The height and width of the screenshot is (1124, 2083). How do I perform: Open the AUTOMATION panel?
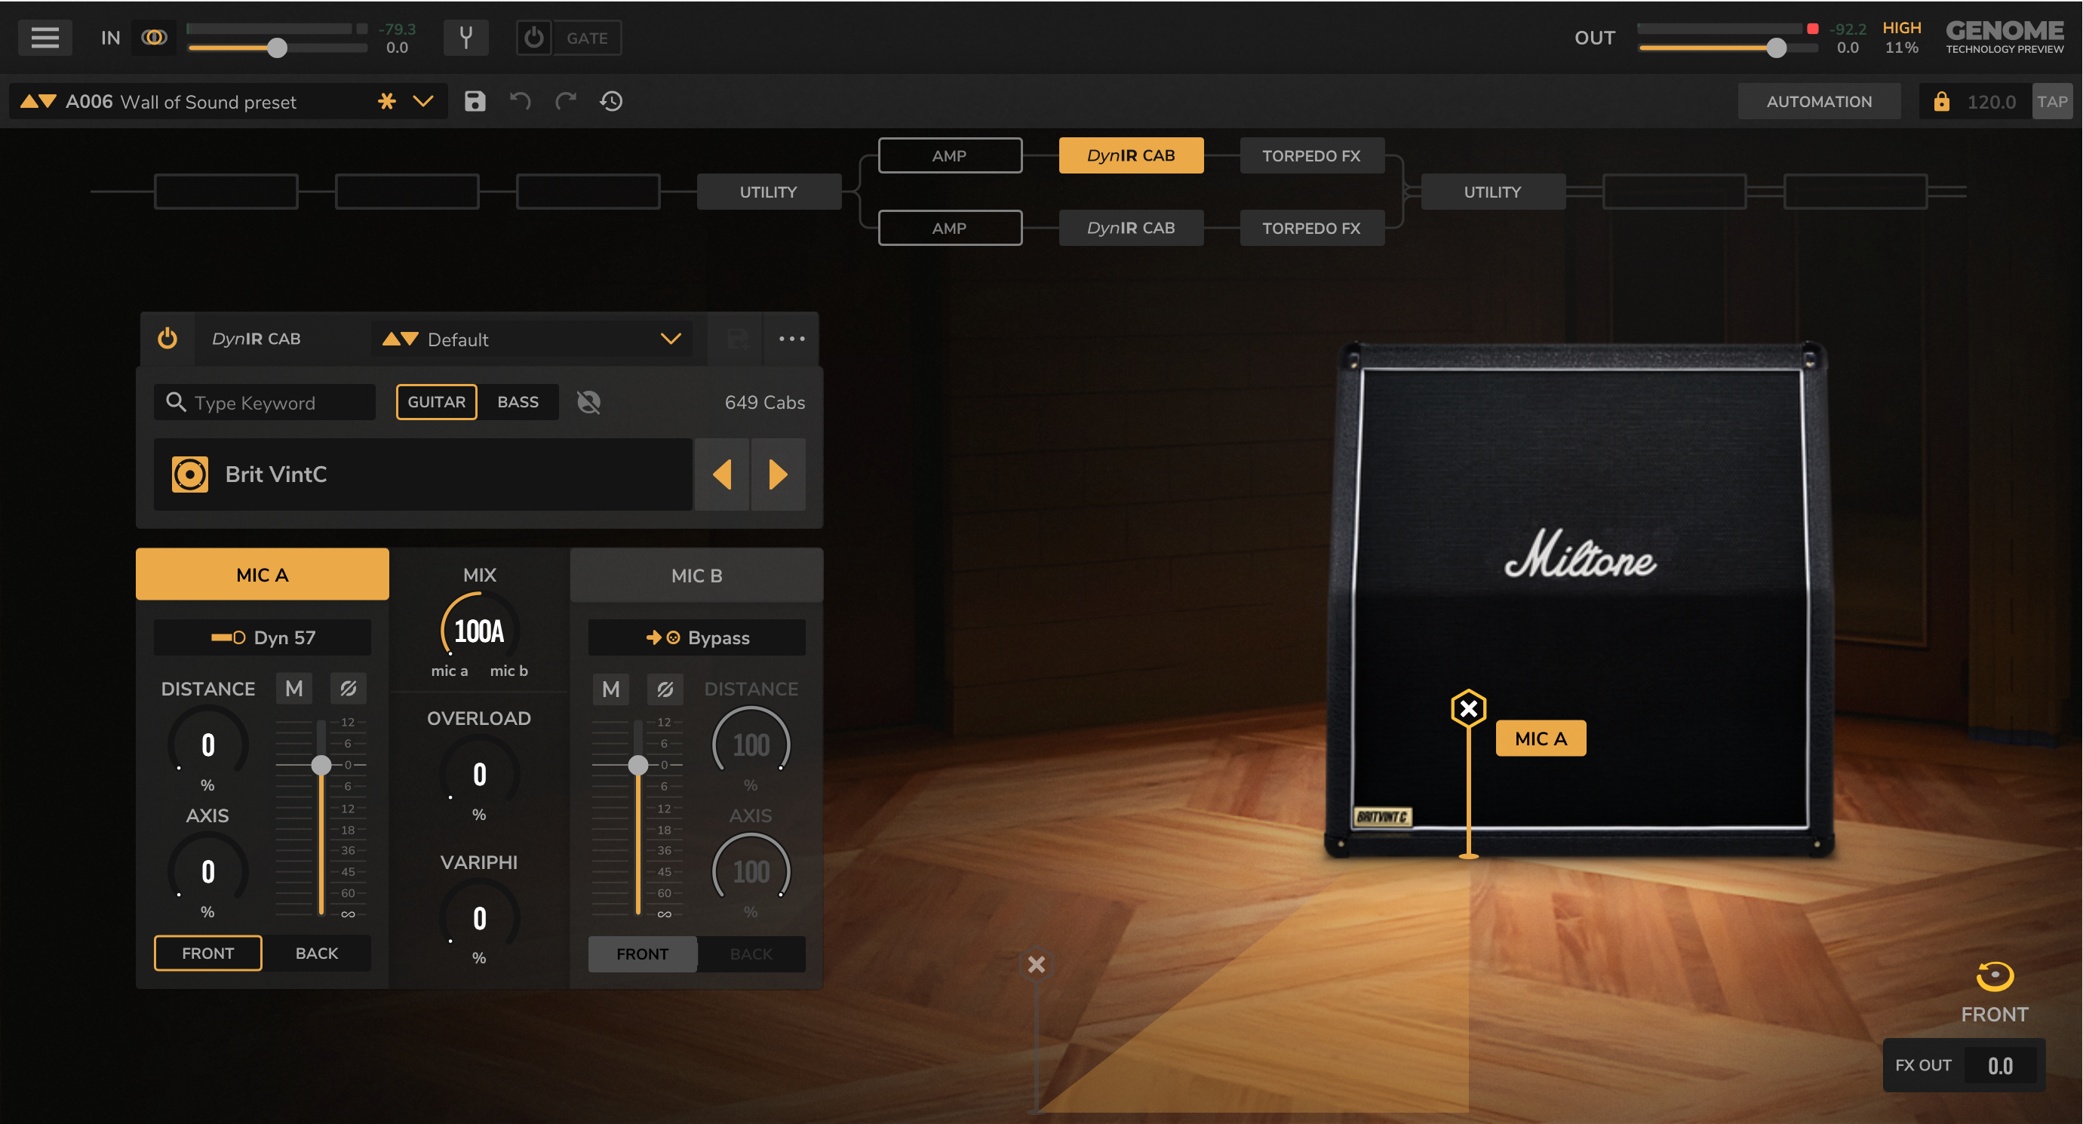point(1819,101)
